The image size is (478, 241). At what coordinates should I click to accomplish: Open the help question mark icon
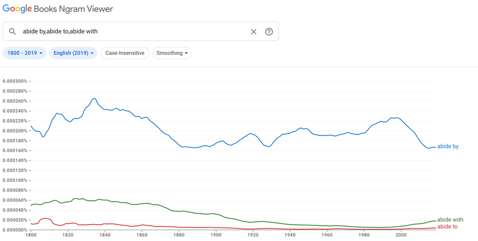269,31
